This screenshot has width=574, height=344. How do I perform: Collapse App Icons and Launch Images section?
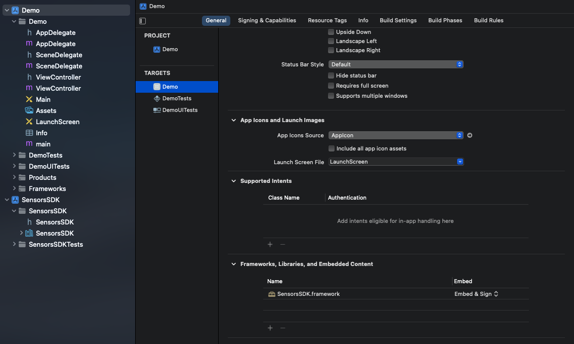[233, 120]
